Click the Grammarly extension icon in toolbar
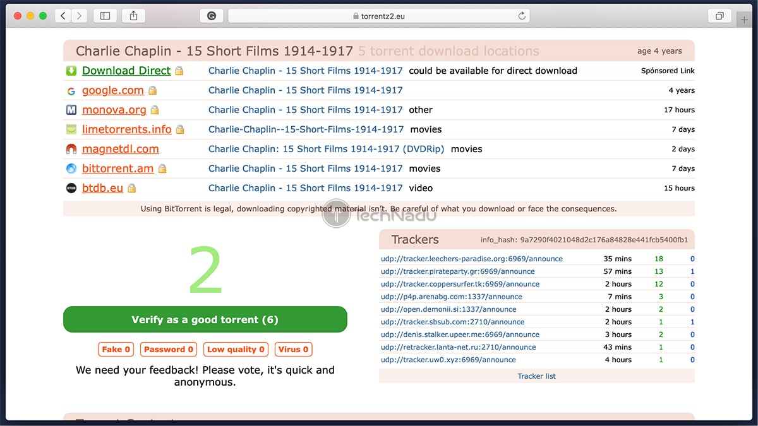 click(211, 16)
